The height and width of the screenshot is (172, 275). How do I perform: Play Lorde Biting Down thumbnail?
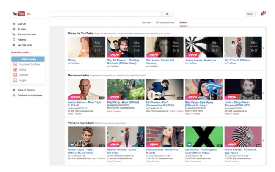coord(243,89)
